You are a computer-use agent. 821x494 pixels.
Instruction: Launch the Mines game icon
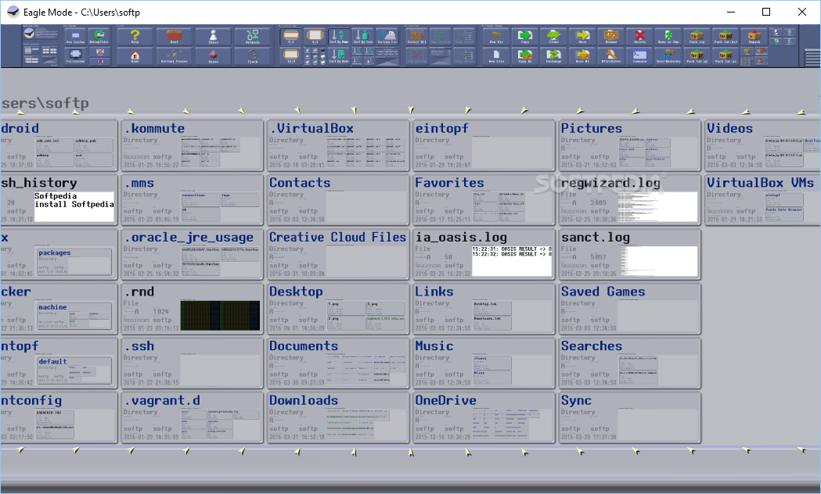pos(213,56)
